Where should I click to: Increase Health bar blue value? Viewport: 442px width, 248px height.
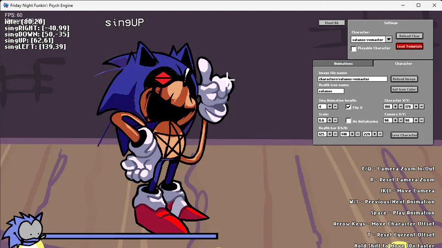(x=375, y=134)
